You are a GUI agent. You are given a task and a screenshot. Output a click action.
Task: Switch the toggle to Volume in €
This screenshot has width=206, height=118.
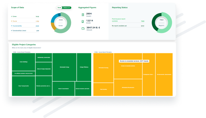tap(66, 8)
